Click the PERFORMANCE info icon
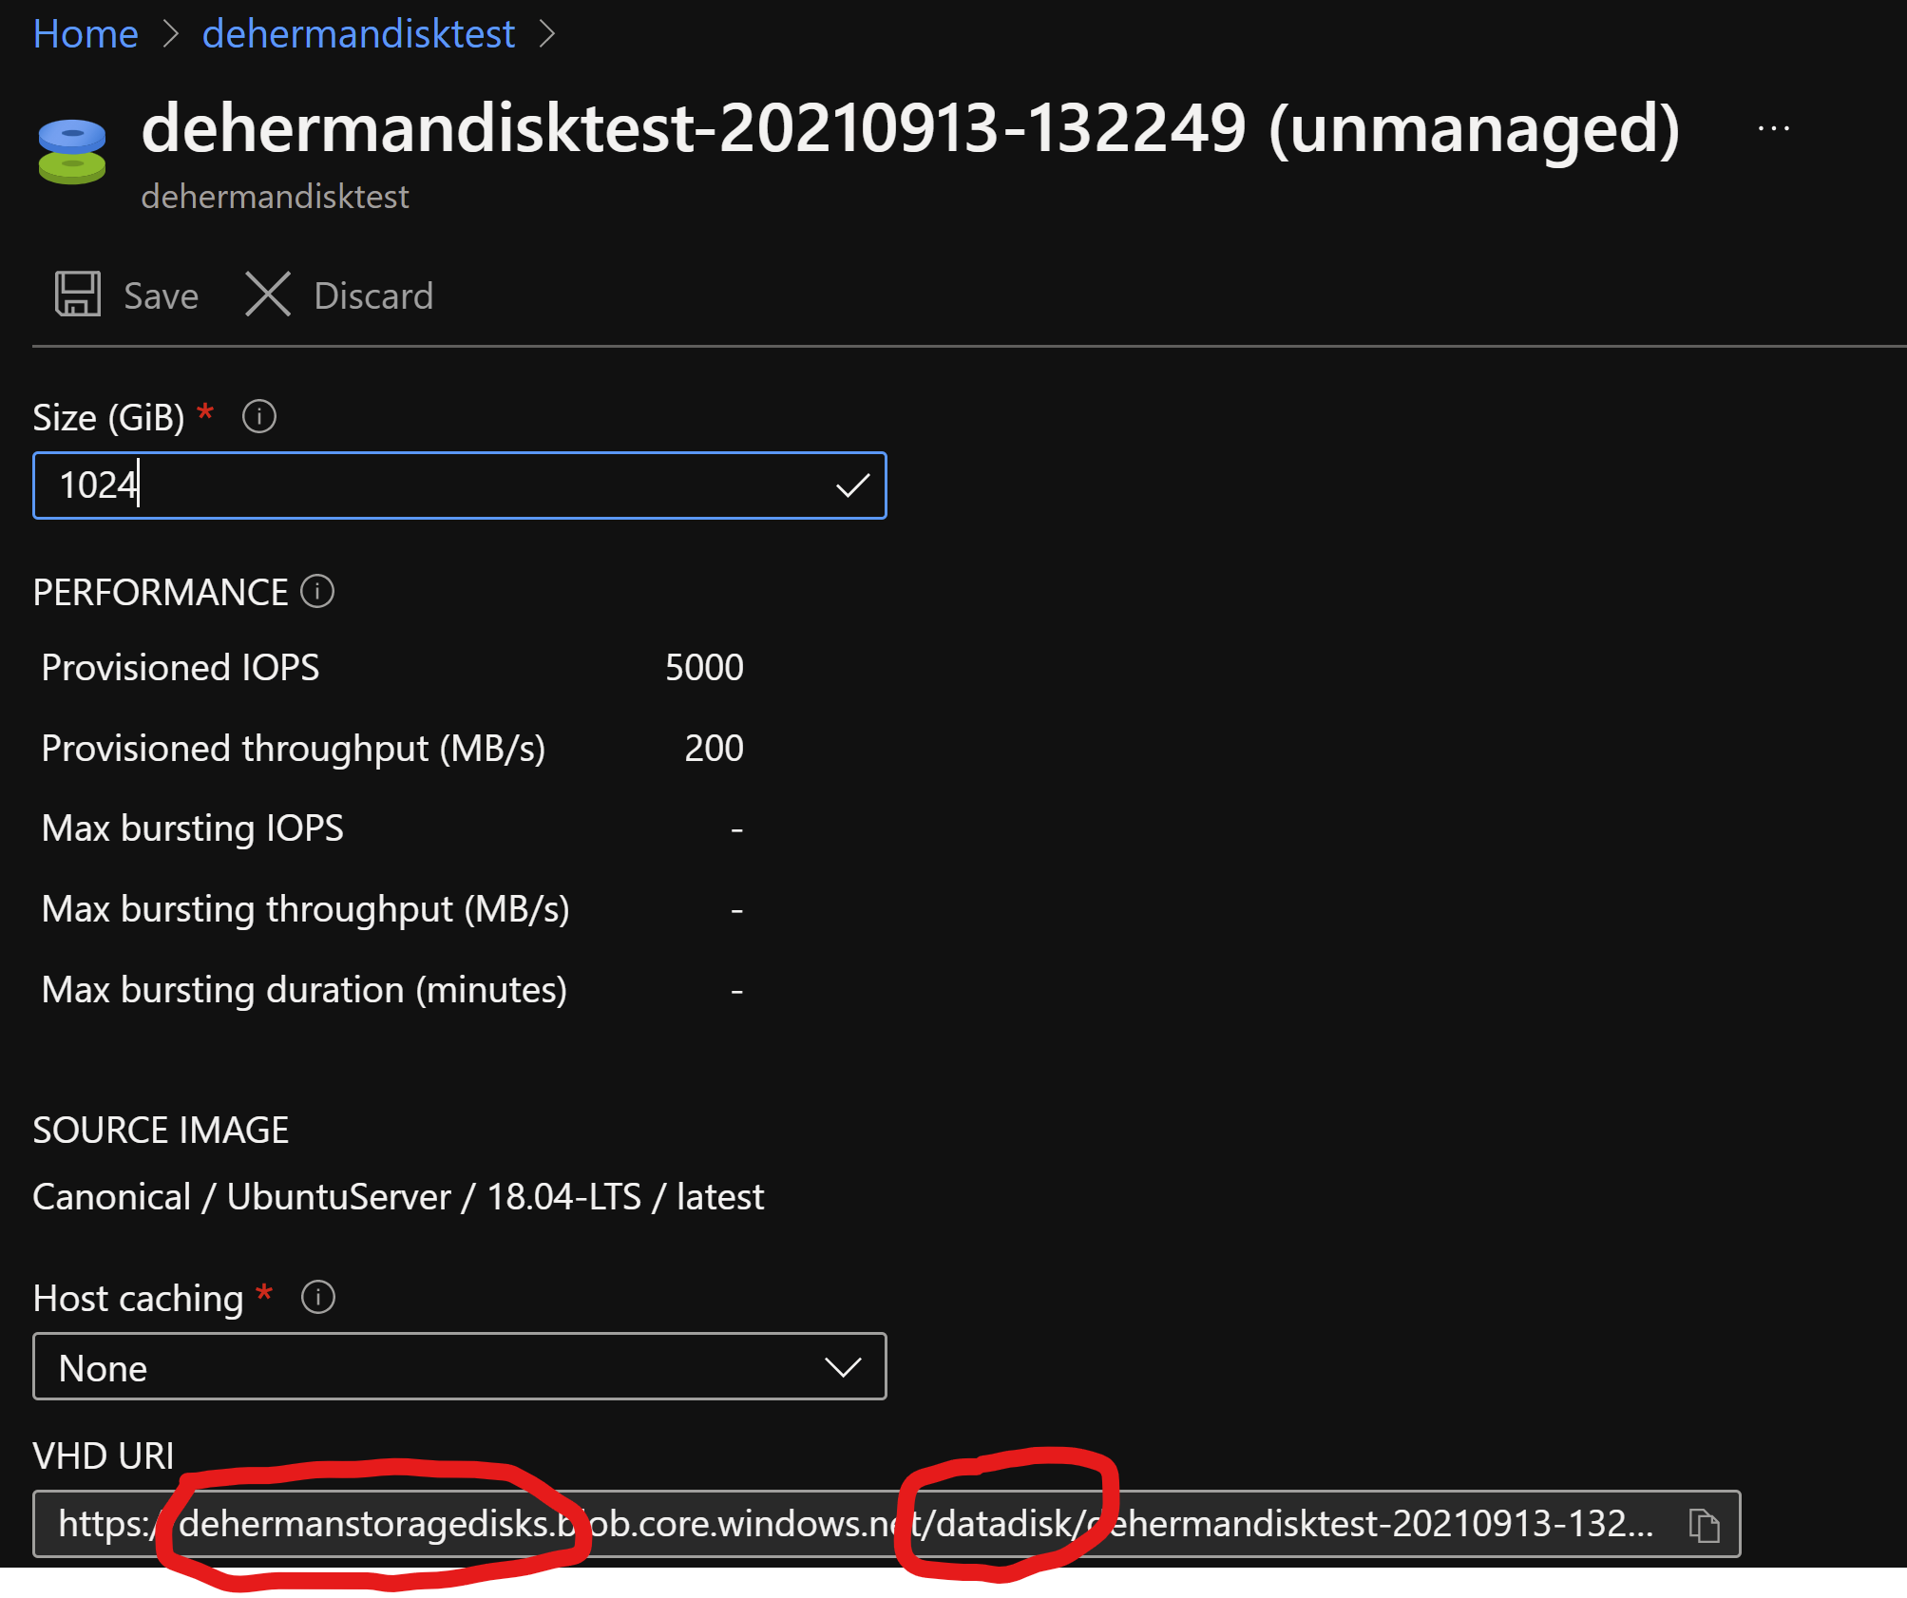Image resolution: width=1907 pixels, height=1598 pixels. point(317,591)
